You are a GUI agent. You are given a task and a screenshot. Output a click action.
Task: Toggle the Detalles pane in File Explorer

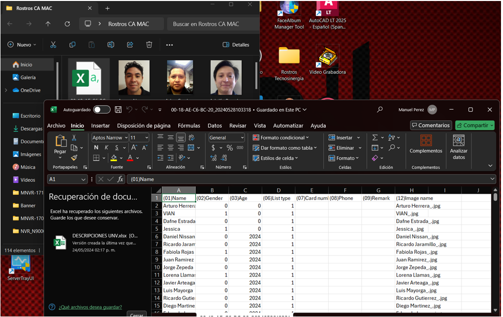(236, 45)
